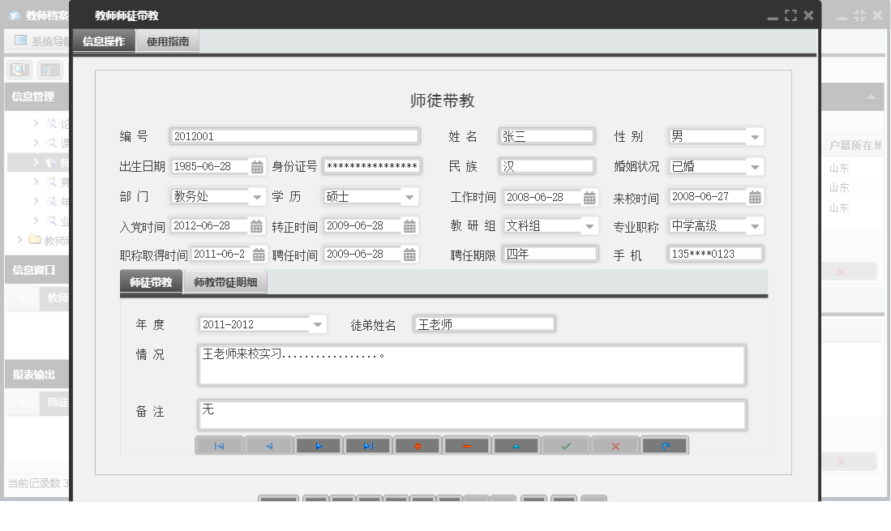
Task: Open the 学历 dropdown list
Action: [409, 197]
